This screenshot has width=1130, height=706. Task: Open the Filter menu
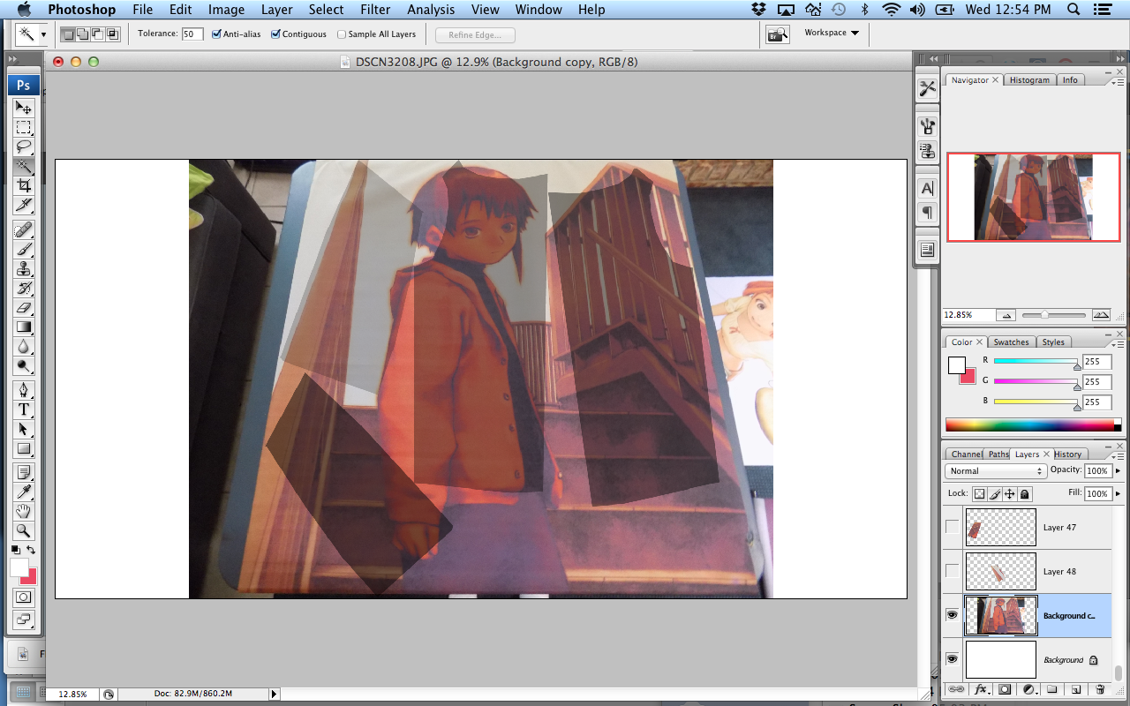(374, 10)
